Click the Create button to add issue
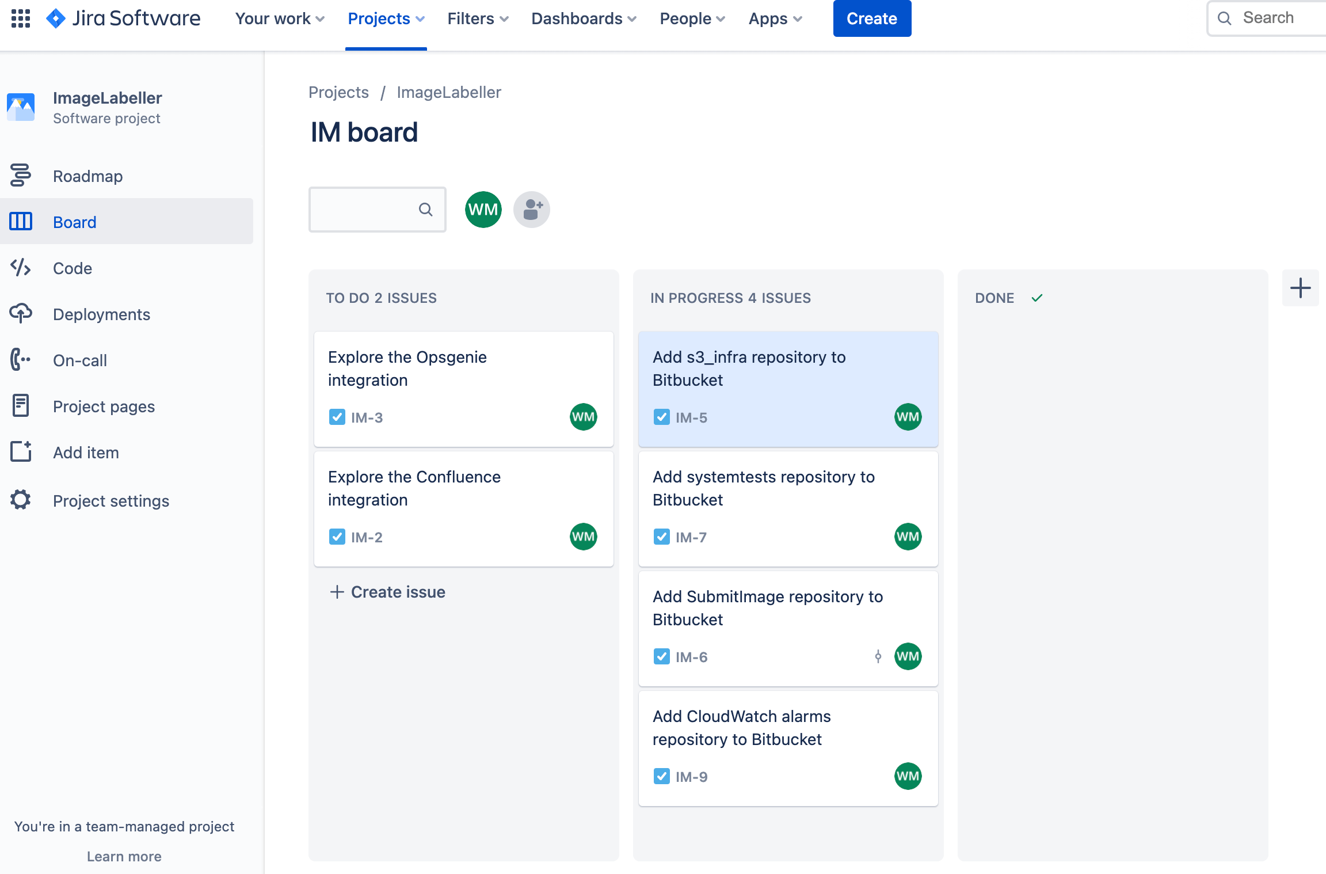This screenshot has height=874, width=1326. click(x=872, y=17)
